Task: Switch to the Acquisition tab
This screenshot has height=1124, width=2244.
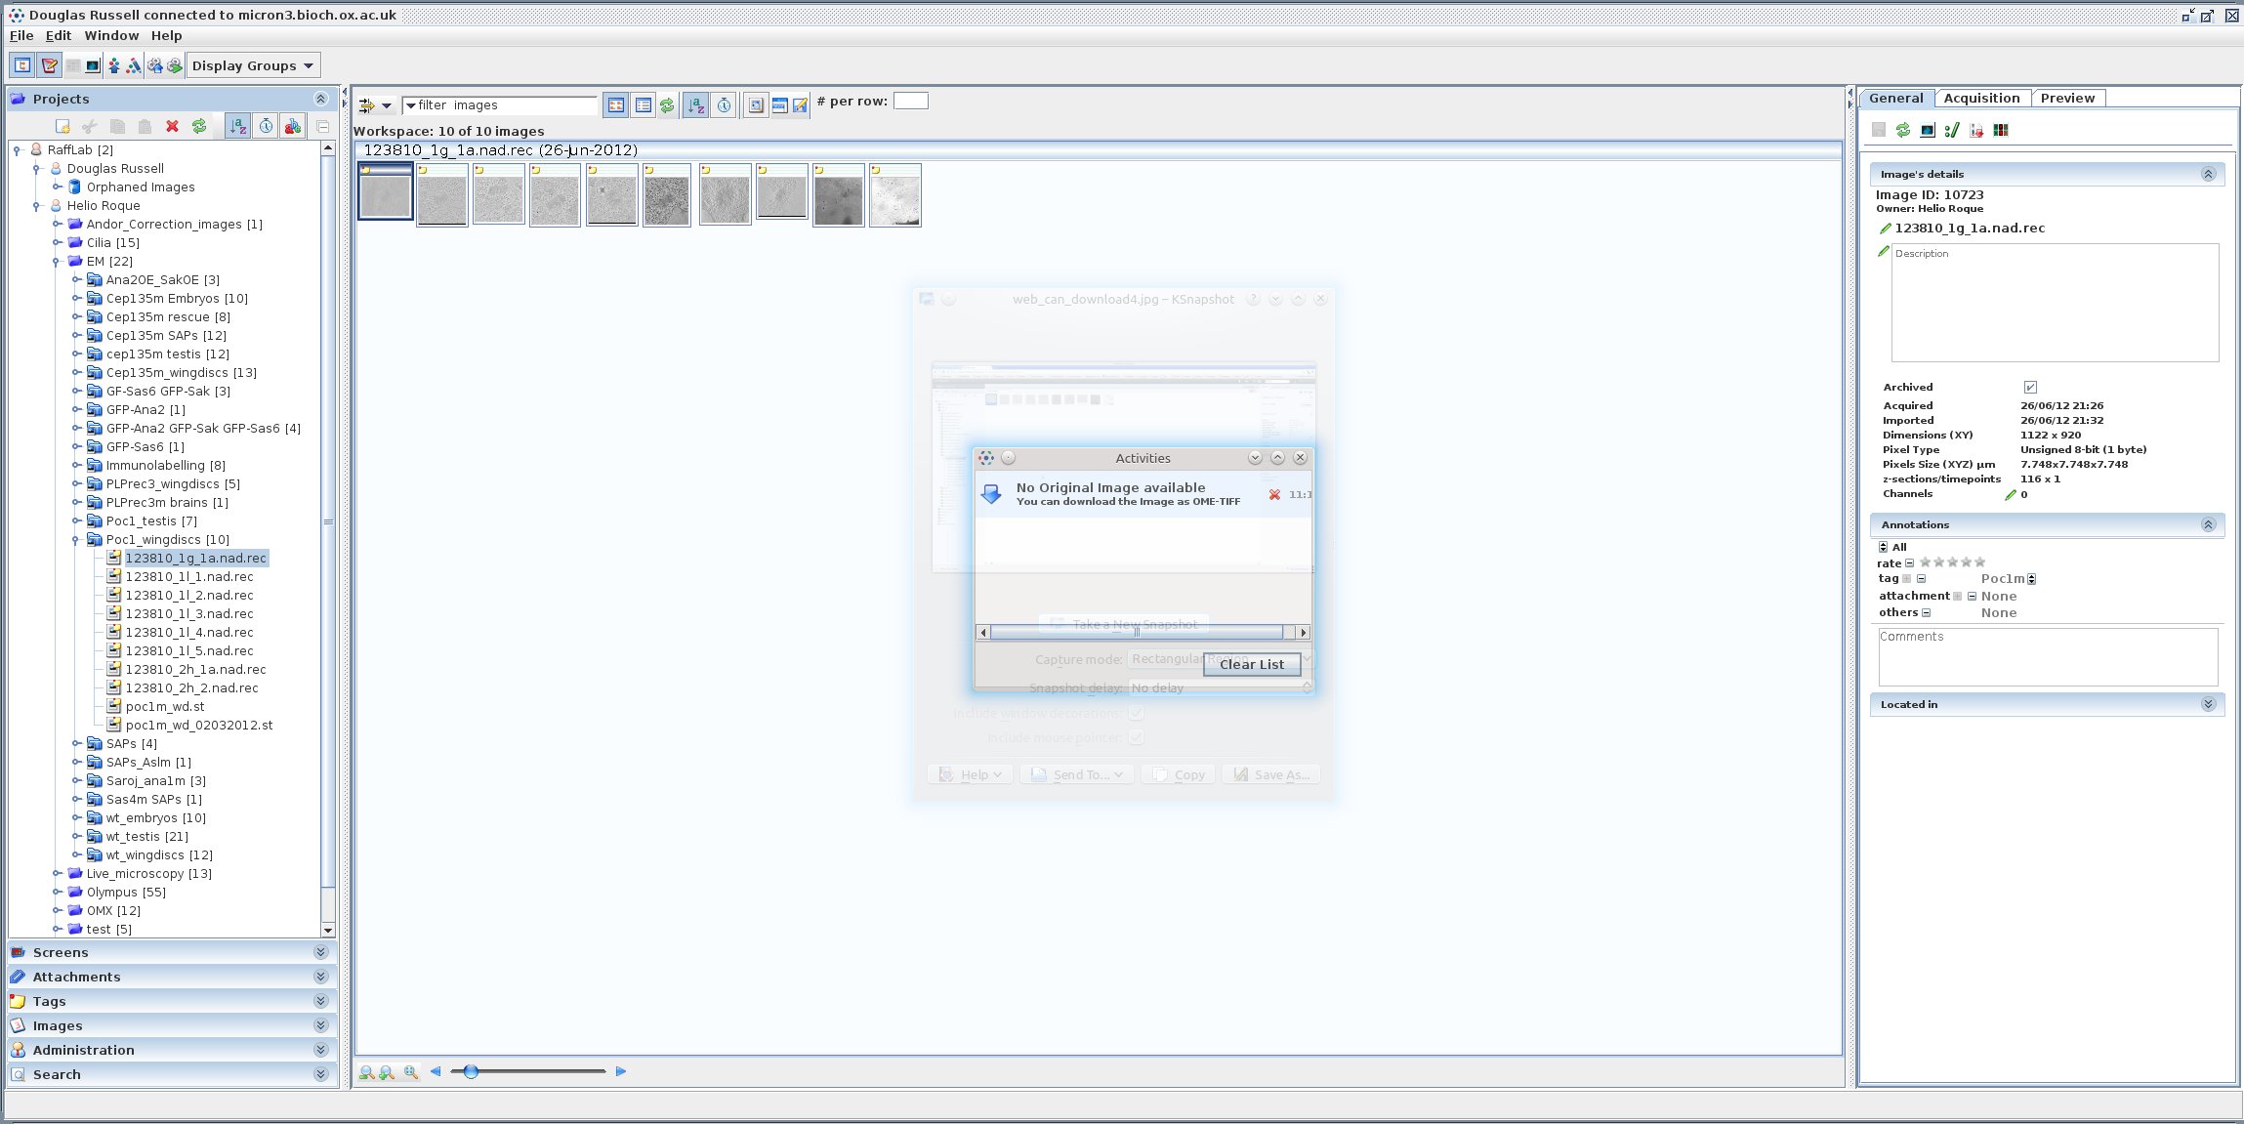Action: (1981, 98)
